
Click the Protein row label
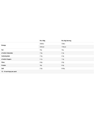tap(4, 65)
